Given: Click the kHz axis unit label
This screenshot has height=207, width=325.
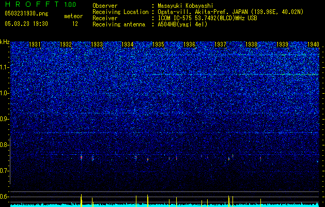Looking at the screenshot, I should pos(5,42).
